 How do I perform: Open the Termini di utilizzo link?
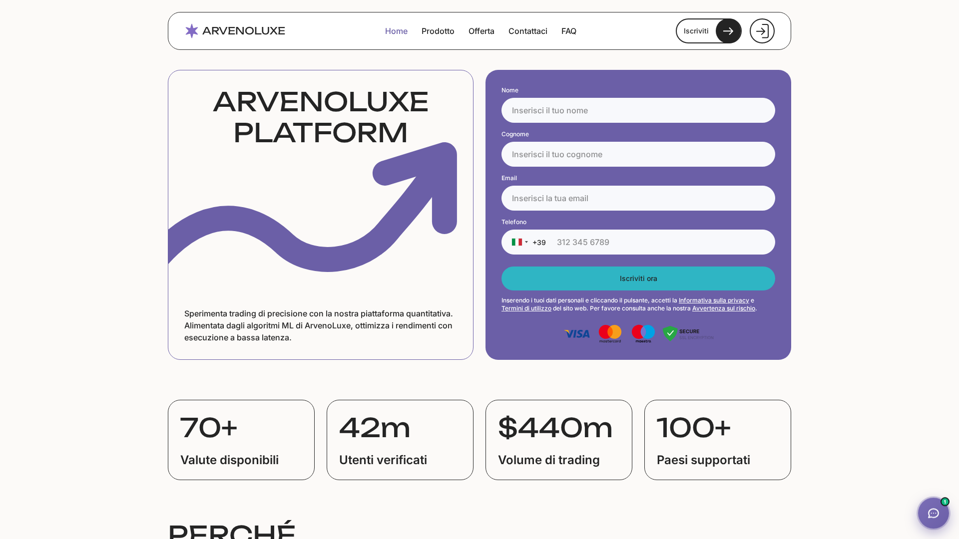526,308
